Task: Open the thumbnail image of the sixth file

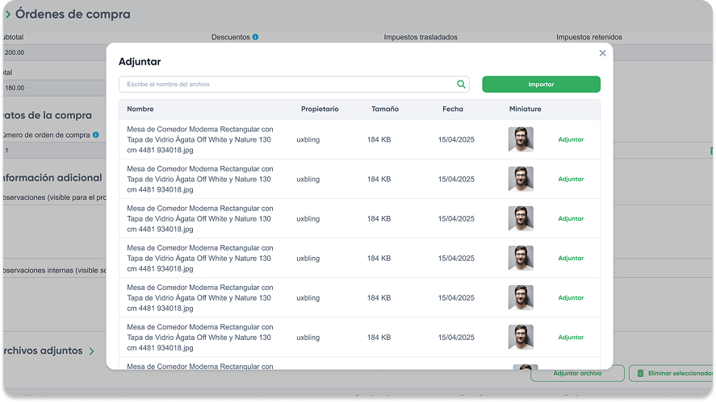Action: tap(521, 338)
